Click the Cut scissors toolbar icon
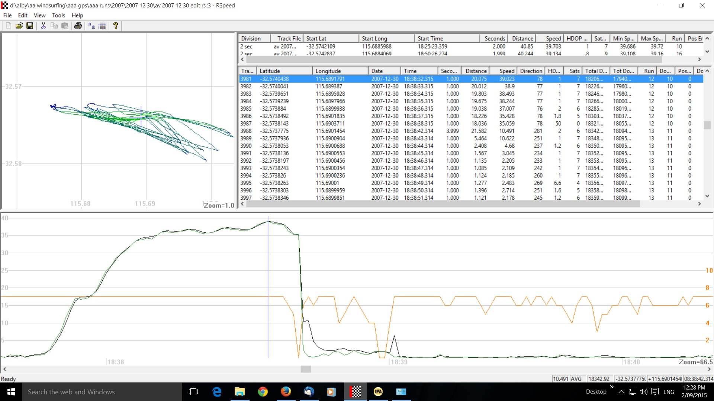714x401 pixels. (x=43, y=26)
